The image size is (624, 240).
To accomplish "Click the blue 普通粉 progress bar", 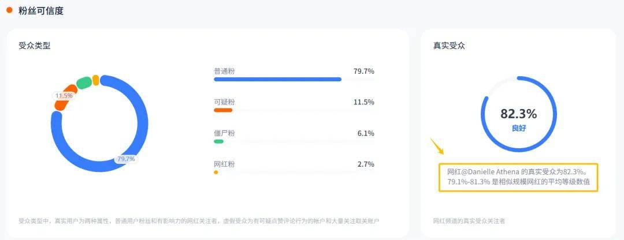I will pos(277,80).
